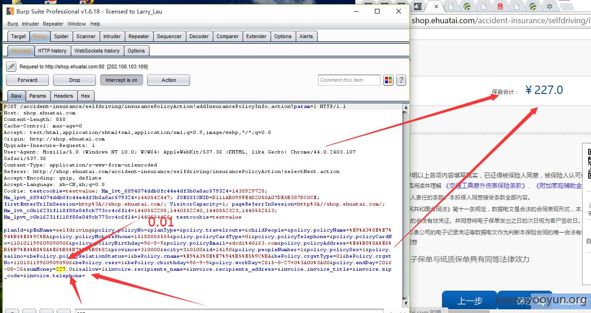Click the 'Origin: http://shop.ehuatai.com' line

[x=54, y=139]
